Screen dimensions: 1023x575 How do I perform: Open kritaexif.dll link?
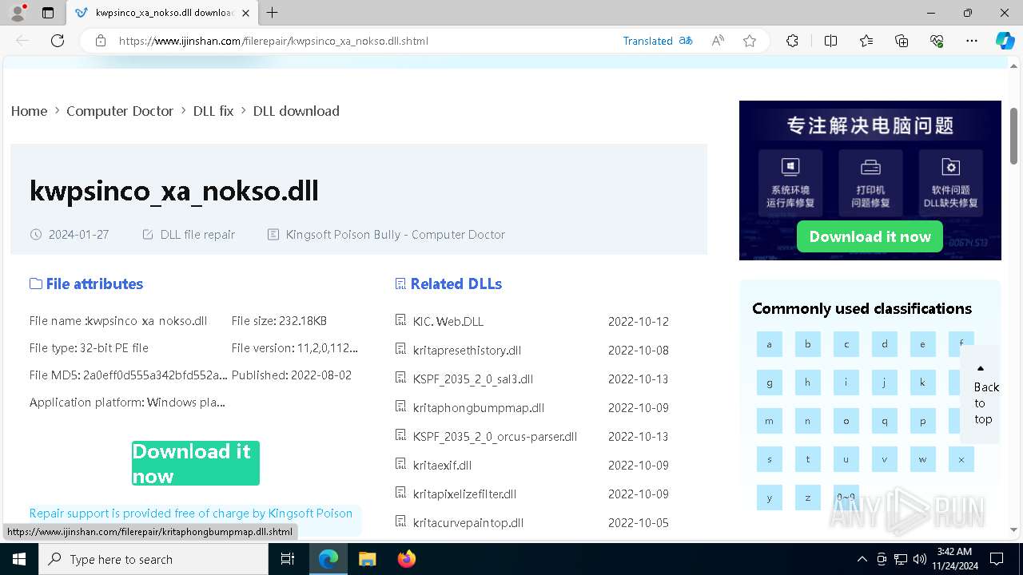coord(442,465)
